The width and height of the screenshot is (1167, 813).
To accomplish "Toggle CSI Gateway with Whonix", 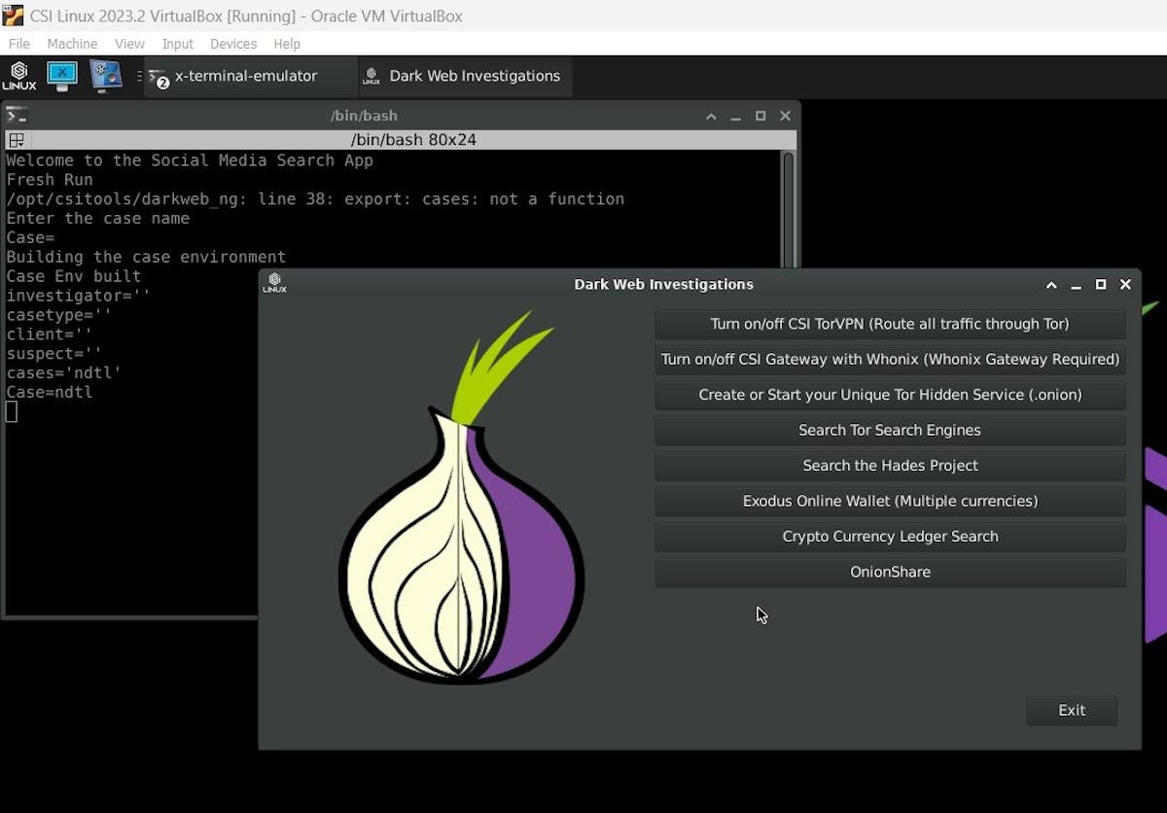I will click(x=890, y=359).
